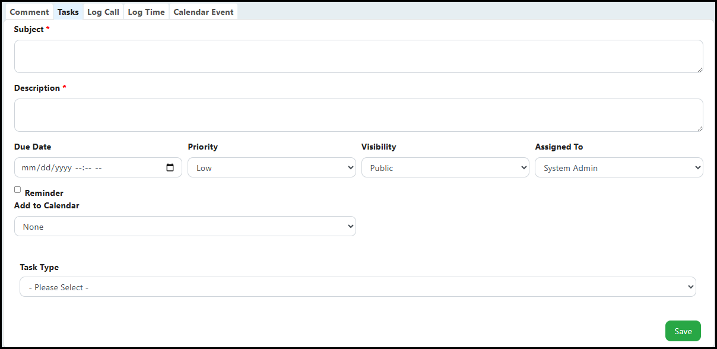Image resolution: width=717 pixels, height=349 pixels.
Task: Click the Reminder label text
Action: (x=44, y=193)
